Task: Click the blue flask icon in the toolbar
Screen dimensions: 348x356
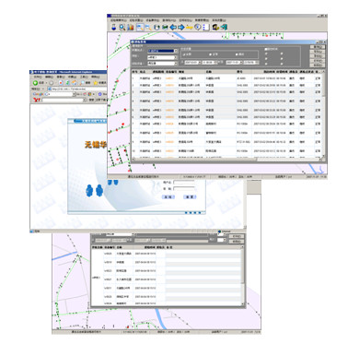Action: coord(113,28)
